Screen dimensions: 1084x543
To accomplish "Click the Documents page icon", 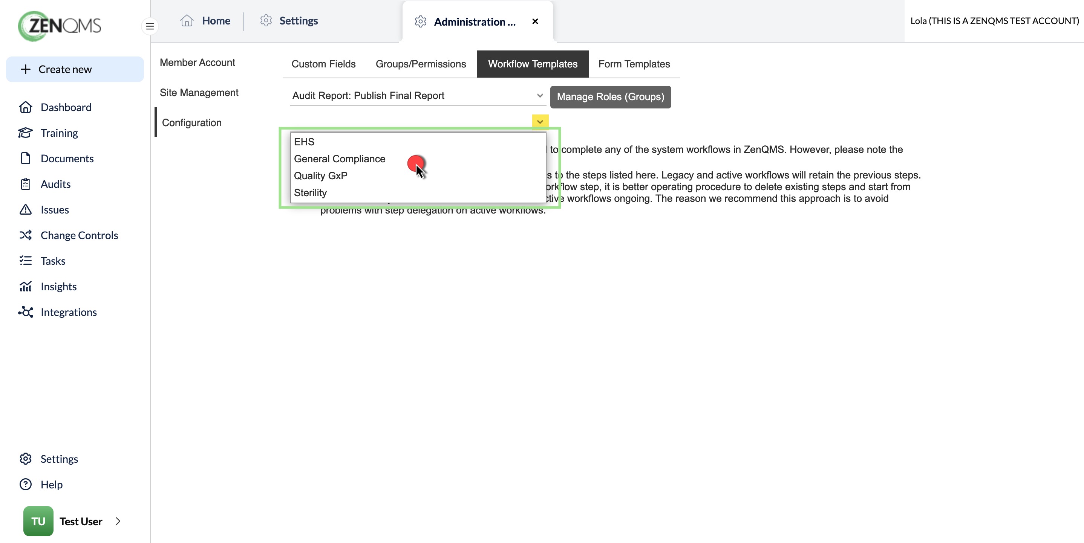I will [x=26, y=159].
